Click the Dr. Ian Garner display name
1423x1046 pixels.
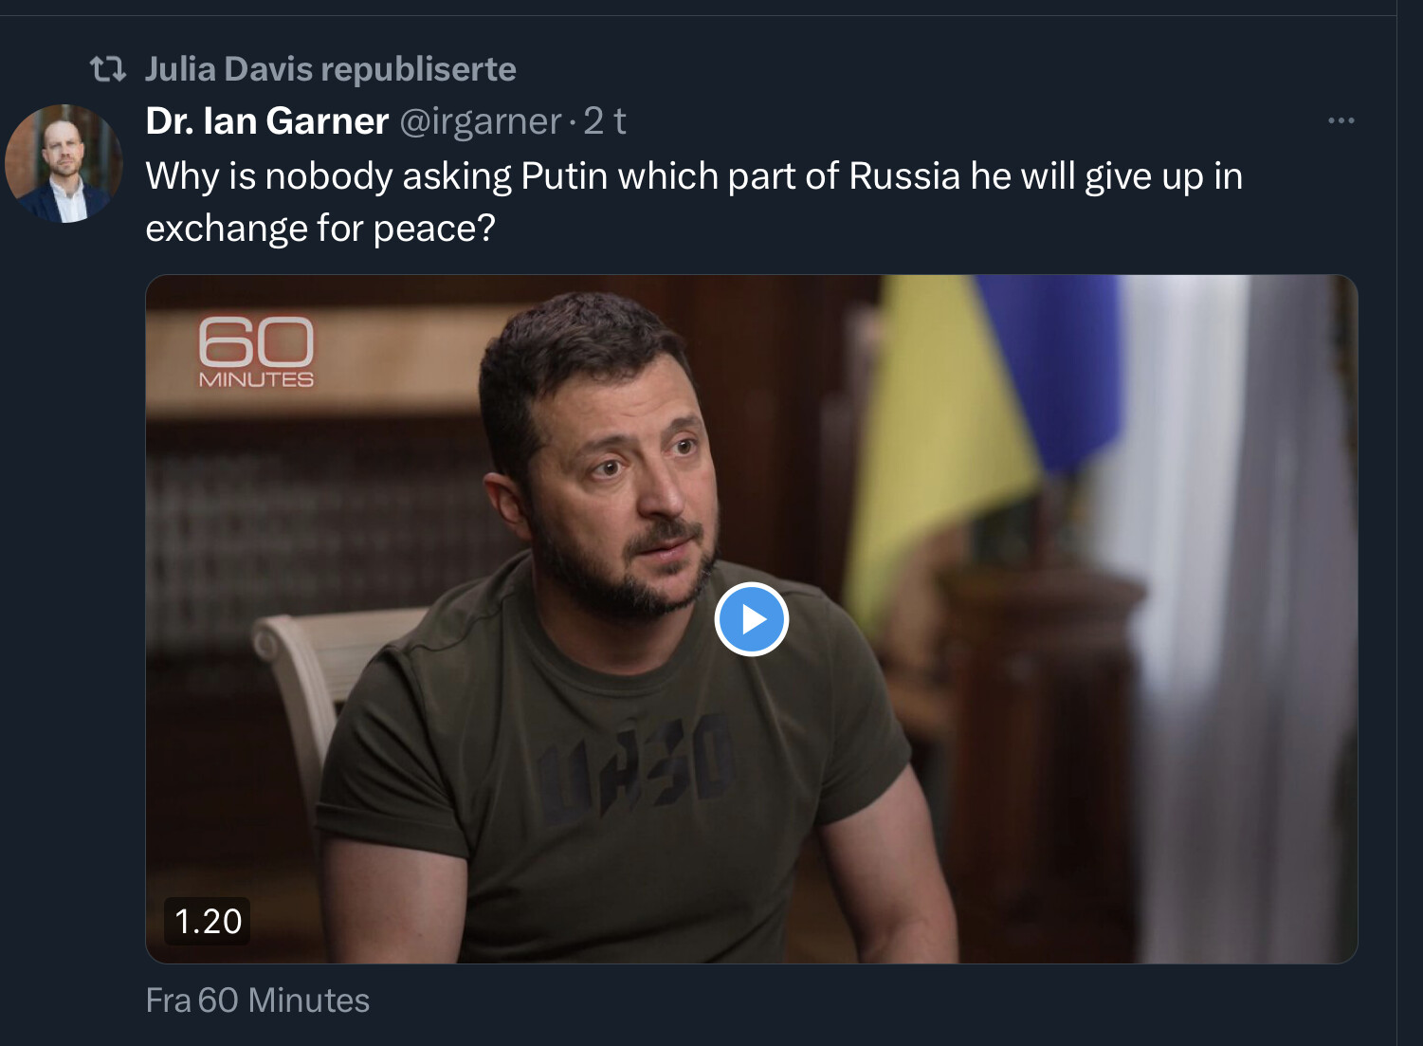267,121
